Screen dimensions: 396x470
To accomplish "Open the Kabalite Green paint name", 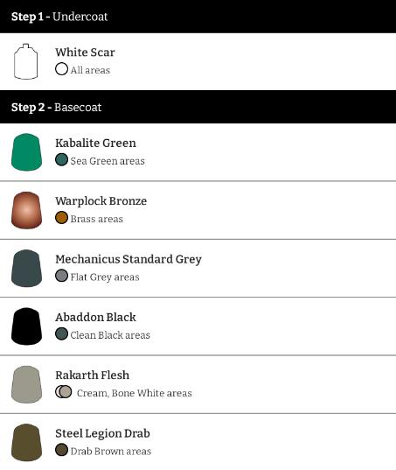I will click(95, 143).
